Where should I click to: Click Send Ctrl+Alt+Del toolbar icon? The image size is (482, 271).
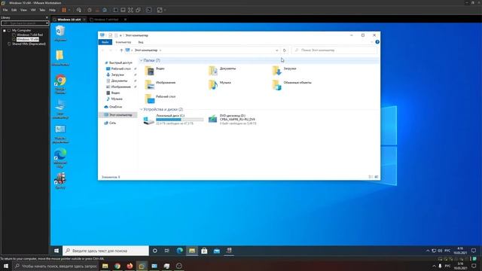78,10
